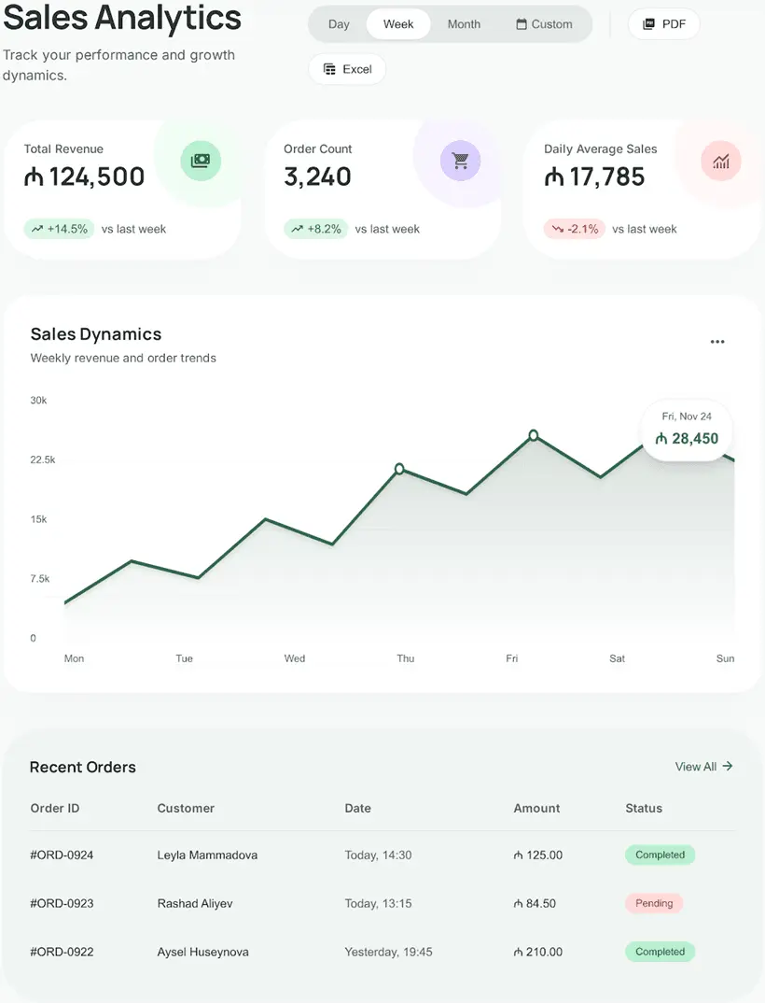This screenshot has height=1003, width=765.
Task: Export report to Excel
Action: coord(347,69)
